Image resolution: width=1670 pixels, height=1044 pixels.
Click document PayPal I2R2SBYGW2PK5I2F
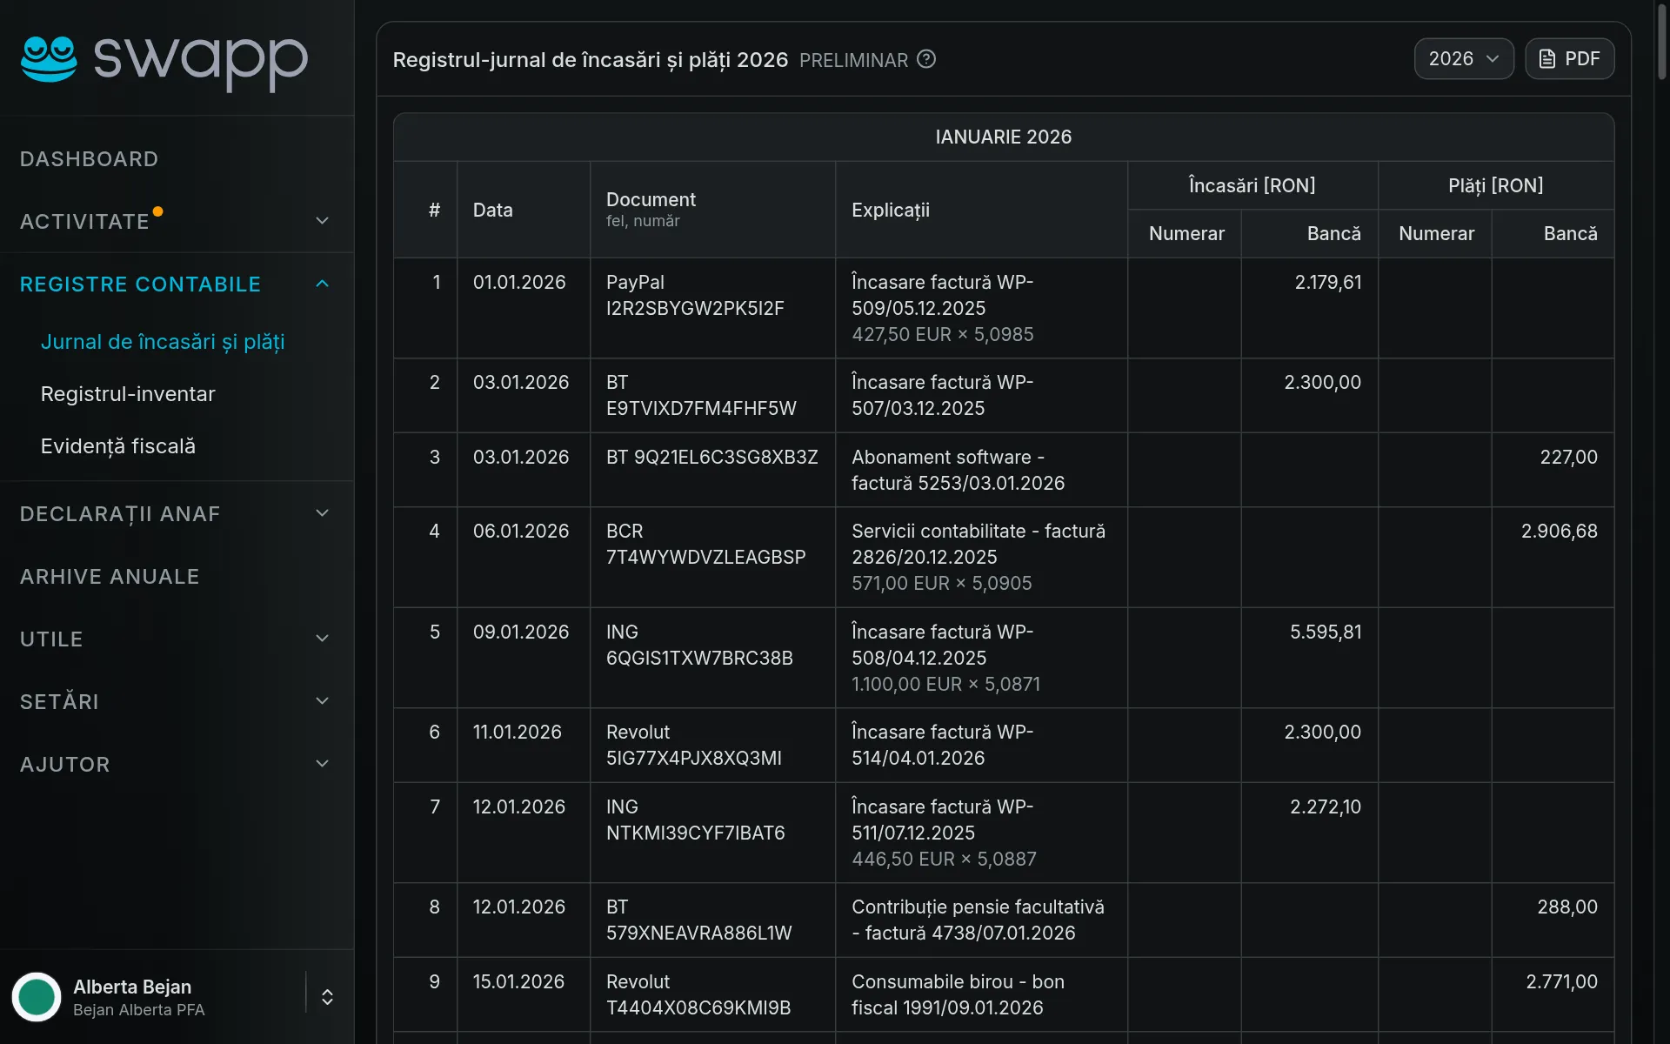coord(695,295)
